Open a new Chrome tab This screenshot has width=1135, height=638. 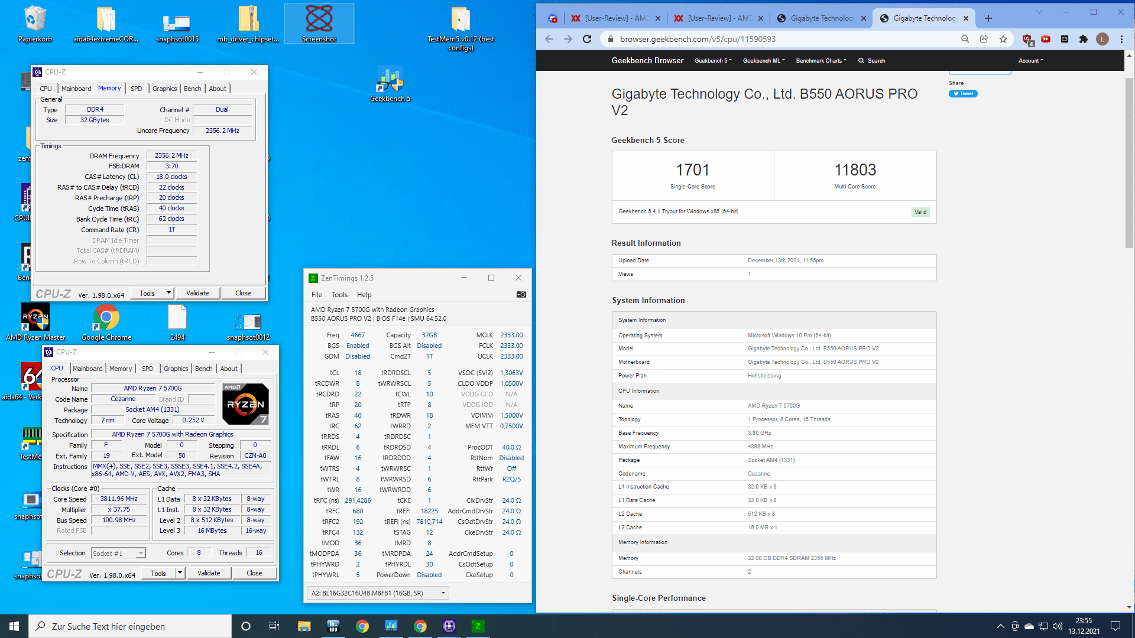[988, 18]
